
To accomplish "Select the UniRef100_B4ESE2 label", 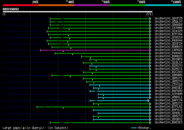I will coord(168,88).
